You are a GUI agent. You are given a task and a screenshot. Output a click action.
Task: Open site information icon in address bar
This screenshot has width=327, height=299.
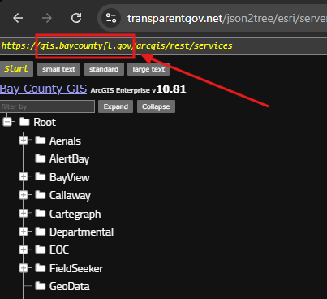[111, 18]
